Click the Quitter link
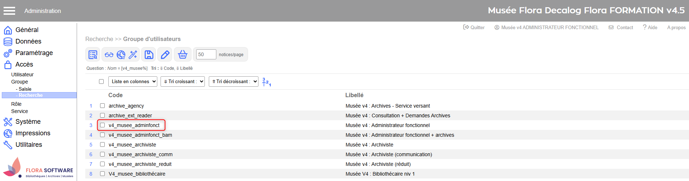The width and height of the screenshot is (689, 181). [474, 27]
